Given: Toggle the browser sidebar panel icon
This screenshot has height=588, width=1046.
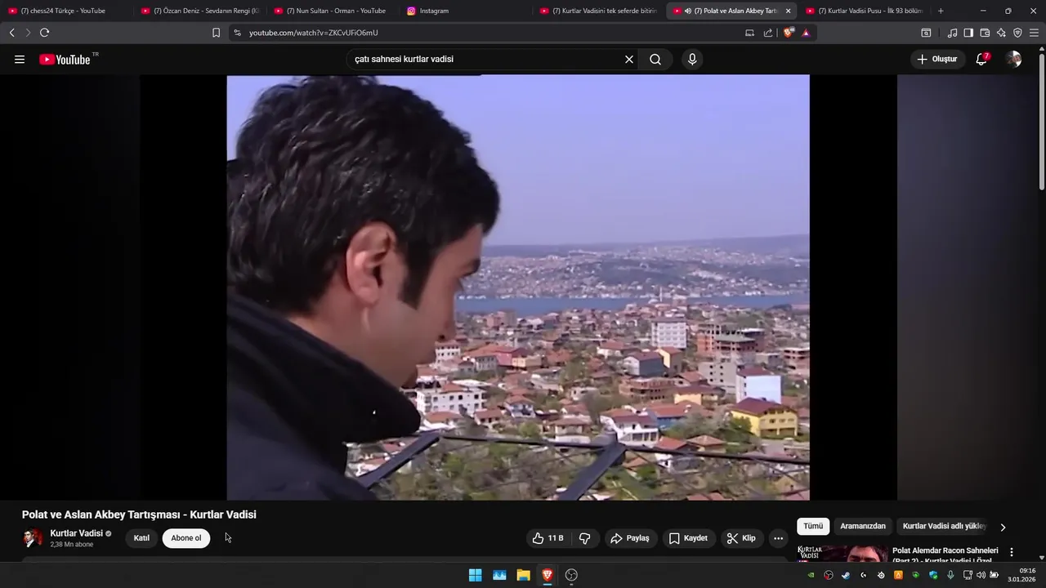Looking at the screenshot, I should coord(968,33).
